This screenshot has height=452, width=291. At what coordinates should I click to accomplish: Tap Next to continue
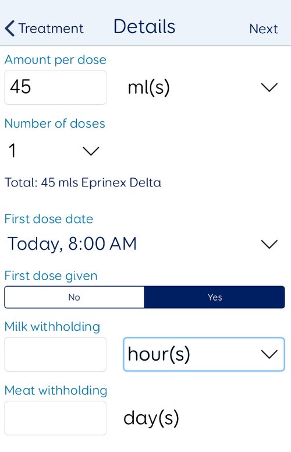pos(264,29)
